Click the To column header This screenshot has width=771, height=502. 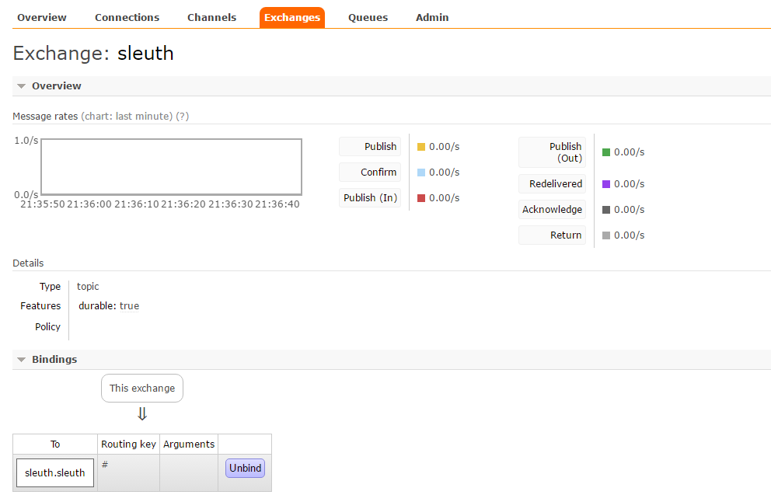click(55, 444)
